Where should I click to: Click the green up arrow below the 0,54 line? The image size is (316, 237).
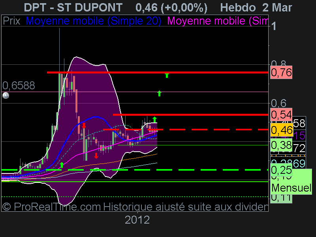pos(154,119)
